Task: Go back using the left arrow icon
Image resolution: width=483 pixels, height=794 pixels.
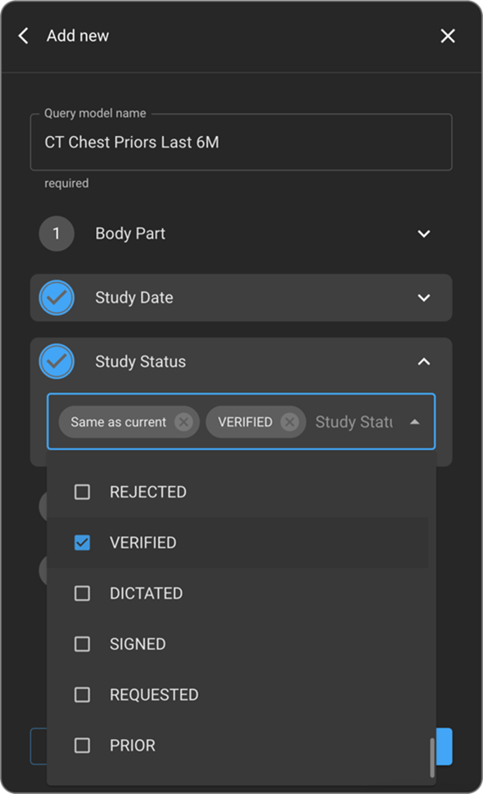Action: point(23,36)
